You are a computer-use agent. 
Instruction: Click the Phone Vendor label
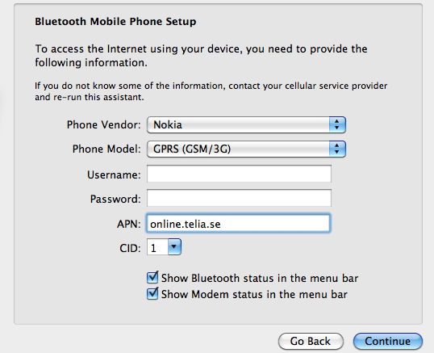(104, 124)
